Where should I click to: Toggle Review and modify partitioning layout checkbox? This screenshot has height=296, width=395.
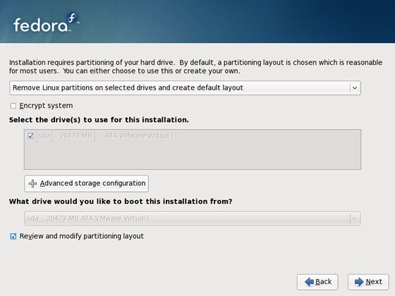pos(13,236)
